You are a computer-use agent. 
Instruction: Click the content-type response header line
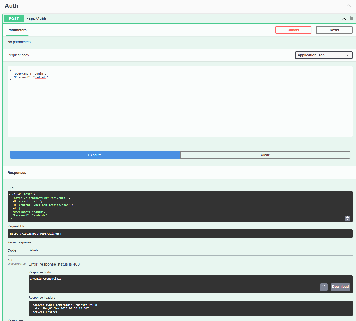(x=65, y=305)
